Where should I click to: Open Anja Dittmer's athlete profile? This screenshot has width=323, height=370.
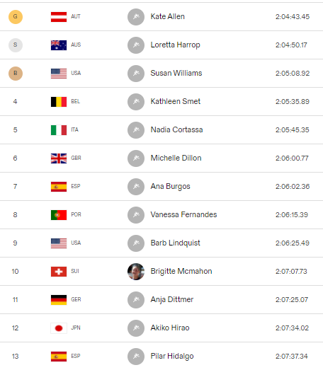click(172, 300)
